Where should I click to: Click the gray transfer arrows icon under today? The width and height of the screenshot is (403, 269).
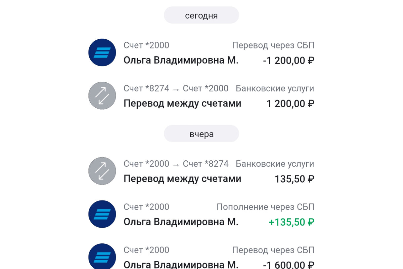coord(102,95)
